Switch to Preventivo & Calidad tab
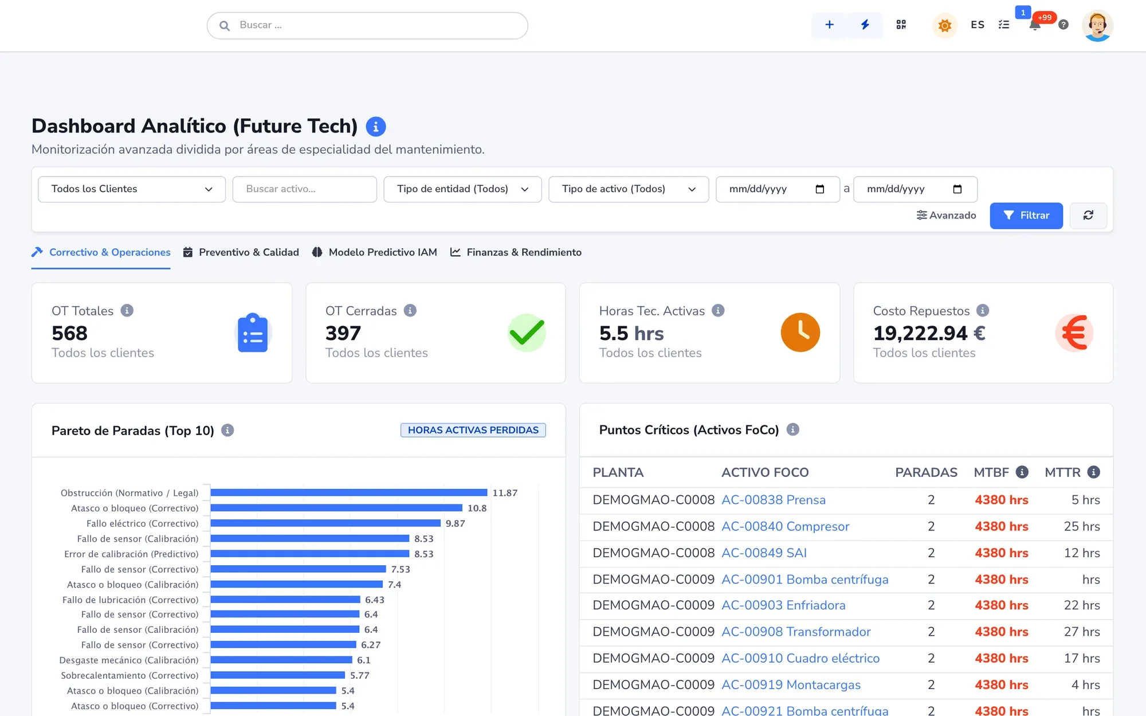 click(x=241, y=252)
